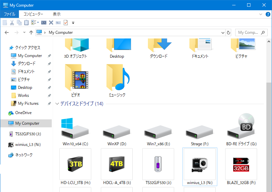Select the HD-LCU_3TB (H:) drive
Viewport: 272px width, 192px height.
tap(75, 167)
